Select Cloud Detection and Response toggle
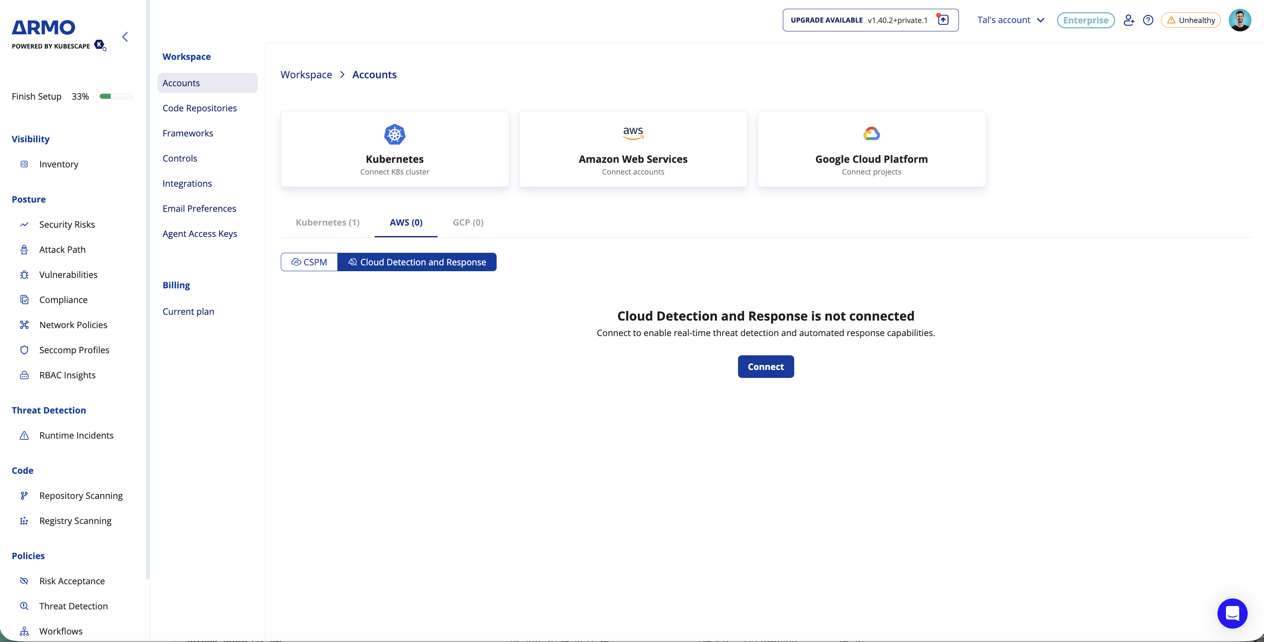This screenshot has width=1264, height=642. (x=417, y=262)
